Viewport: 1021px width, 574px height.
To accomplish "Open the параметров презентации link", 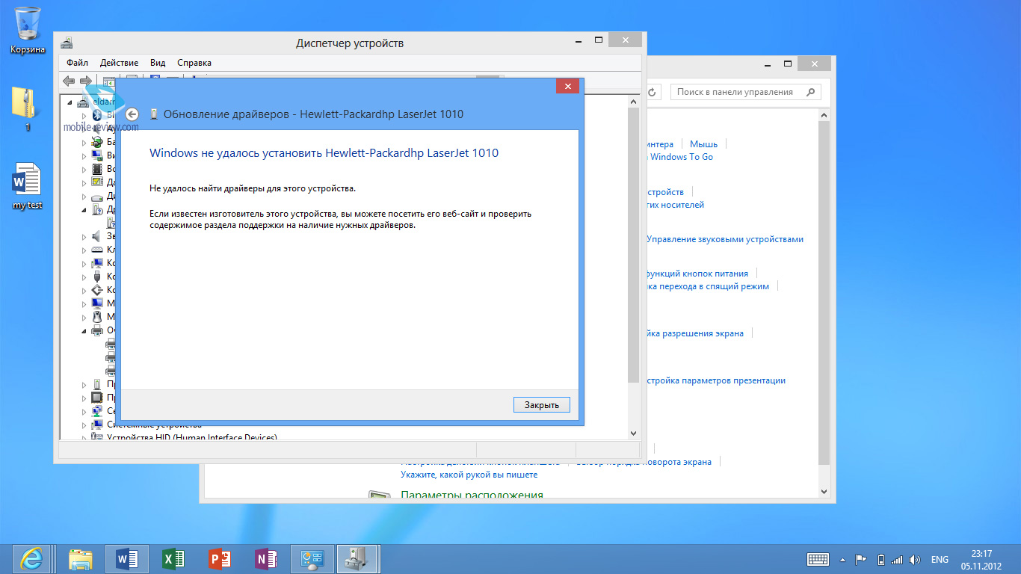I will tap(715, 380).
